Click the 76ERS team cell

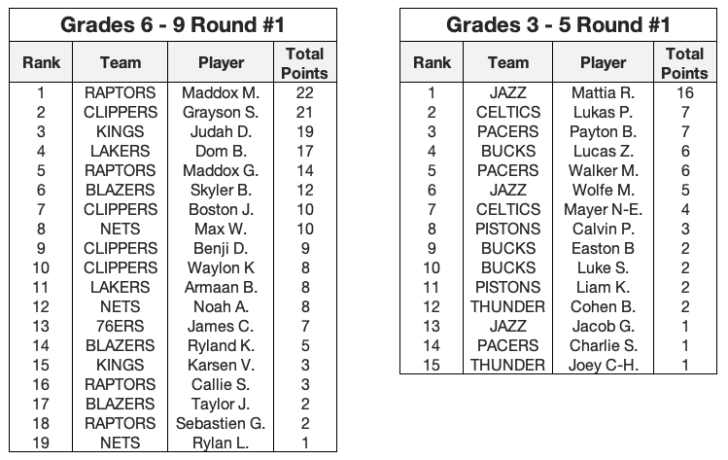pyautogui.click(x=121, y=326)
